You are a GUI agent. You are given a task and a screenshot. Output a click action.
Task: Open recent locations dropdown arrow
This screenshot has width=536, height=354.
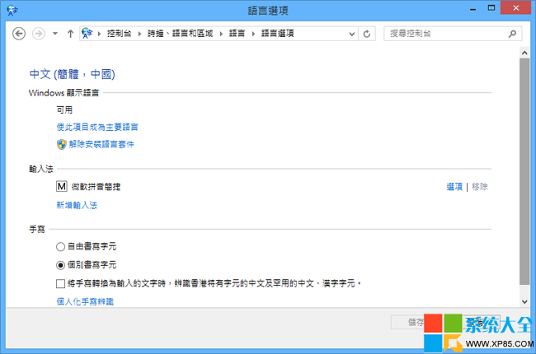click(x=55, y=34)
